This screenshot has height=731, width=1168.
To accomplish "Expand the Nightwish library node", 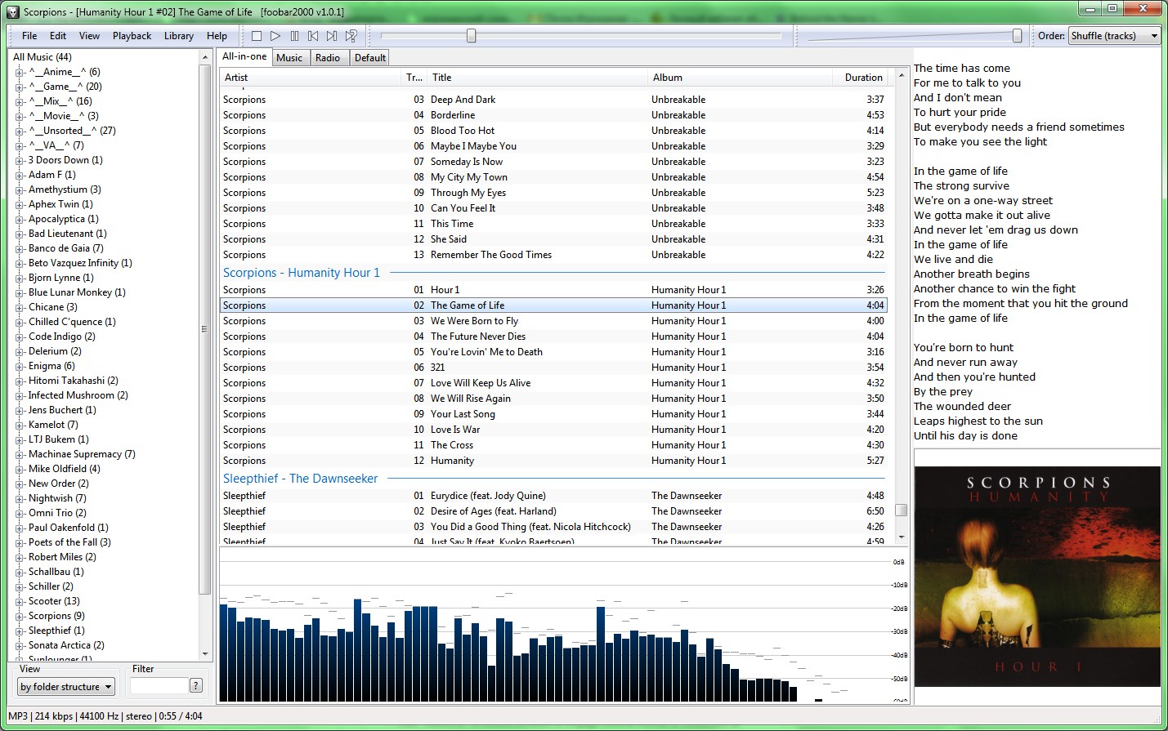I will pyautogui.click(x=20, y=498).
